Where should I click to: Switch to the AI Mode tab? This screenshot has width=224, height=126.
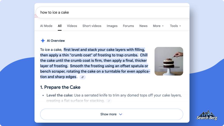(x=46, y=26)
